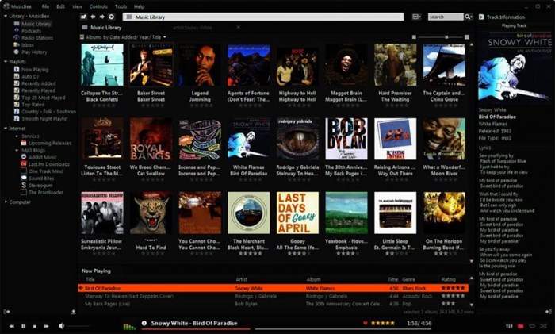Screen dimensions: 555x334
Task: Collapse the Library - MusicBee tree section
Action: pos(6,16)
